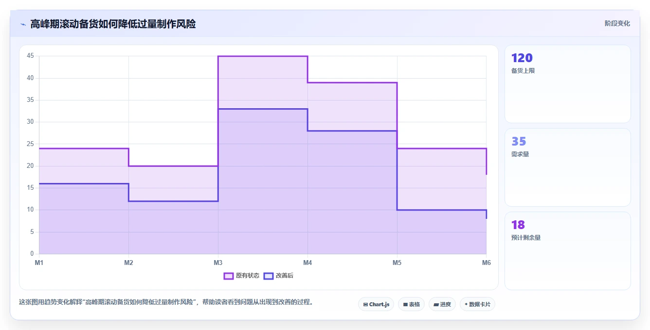Toggle the 改善后 legend dataset

coord(278,276)
